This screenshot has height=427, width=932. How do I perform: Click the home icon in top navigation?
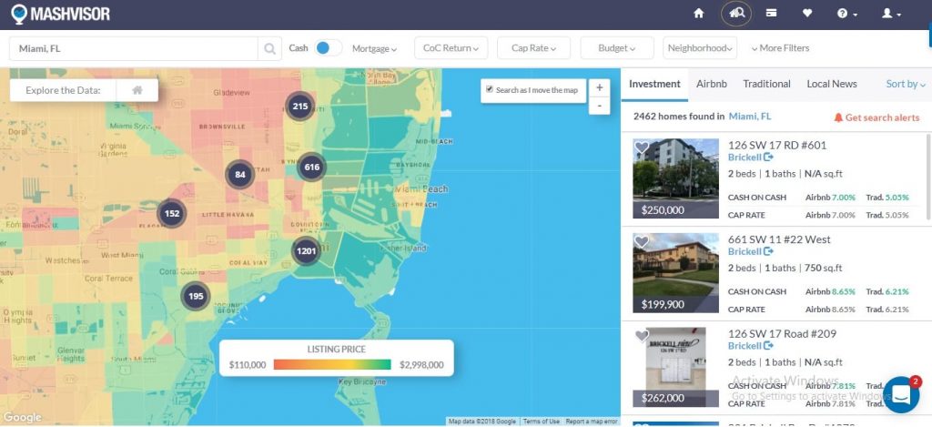pyautogui.click(x=699, y=14)
